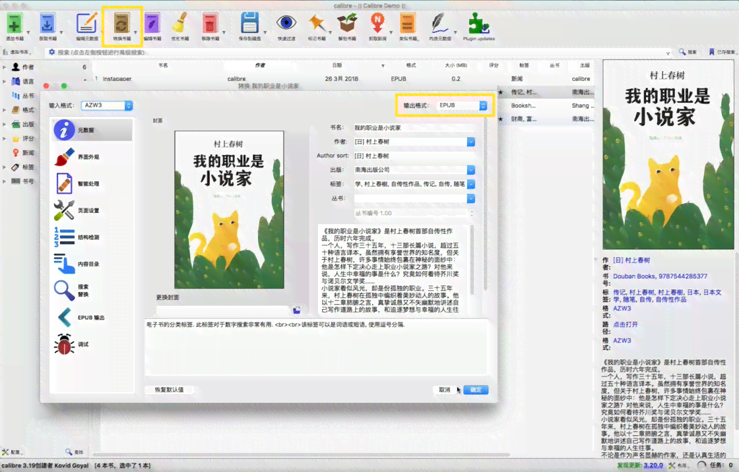Click the blue Fetch books download icon
Image resolution: width=739 pixels, height=472 pixels.
48,24
